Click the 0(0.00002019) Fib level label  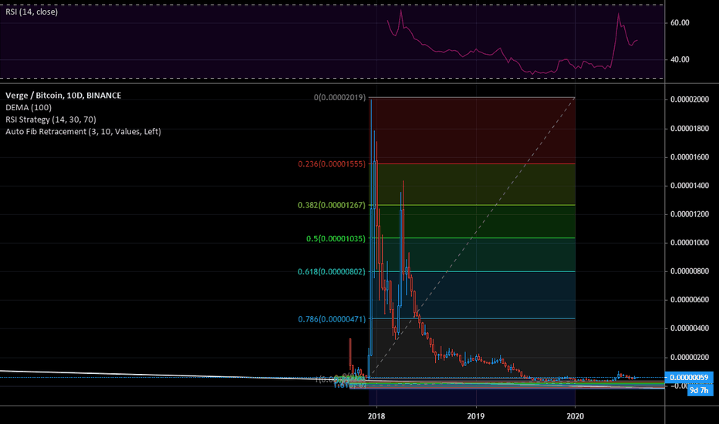pos(339,97)
